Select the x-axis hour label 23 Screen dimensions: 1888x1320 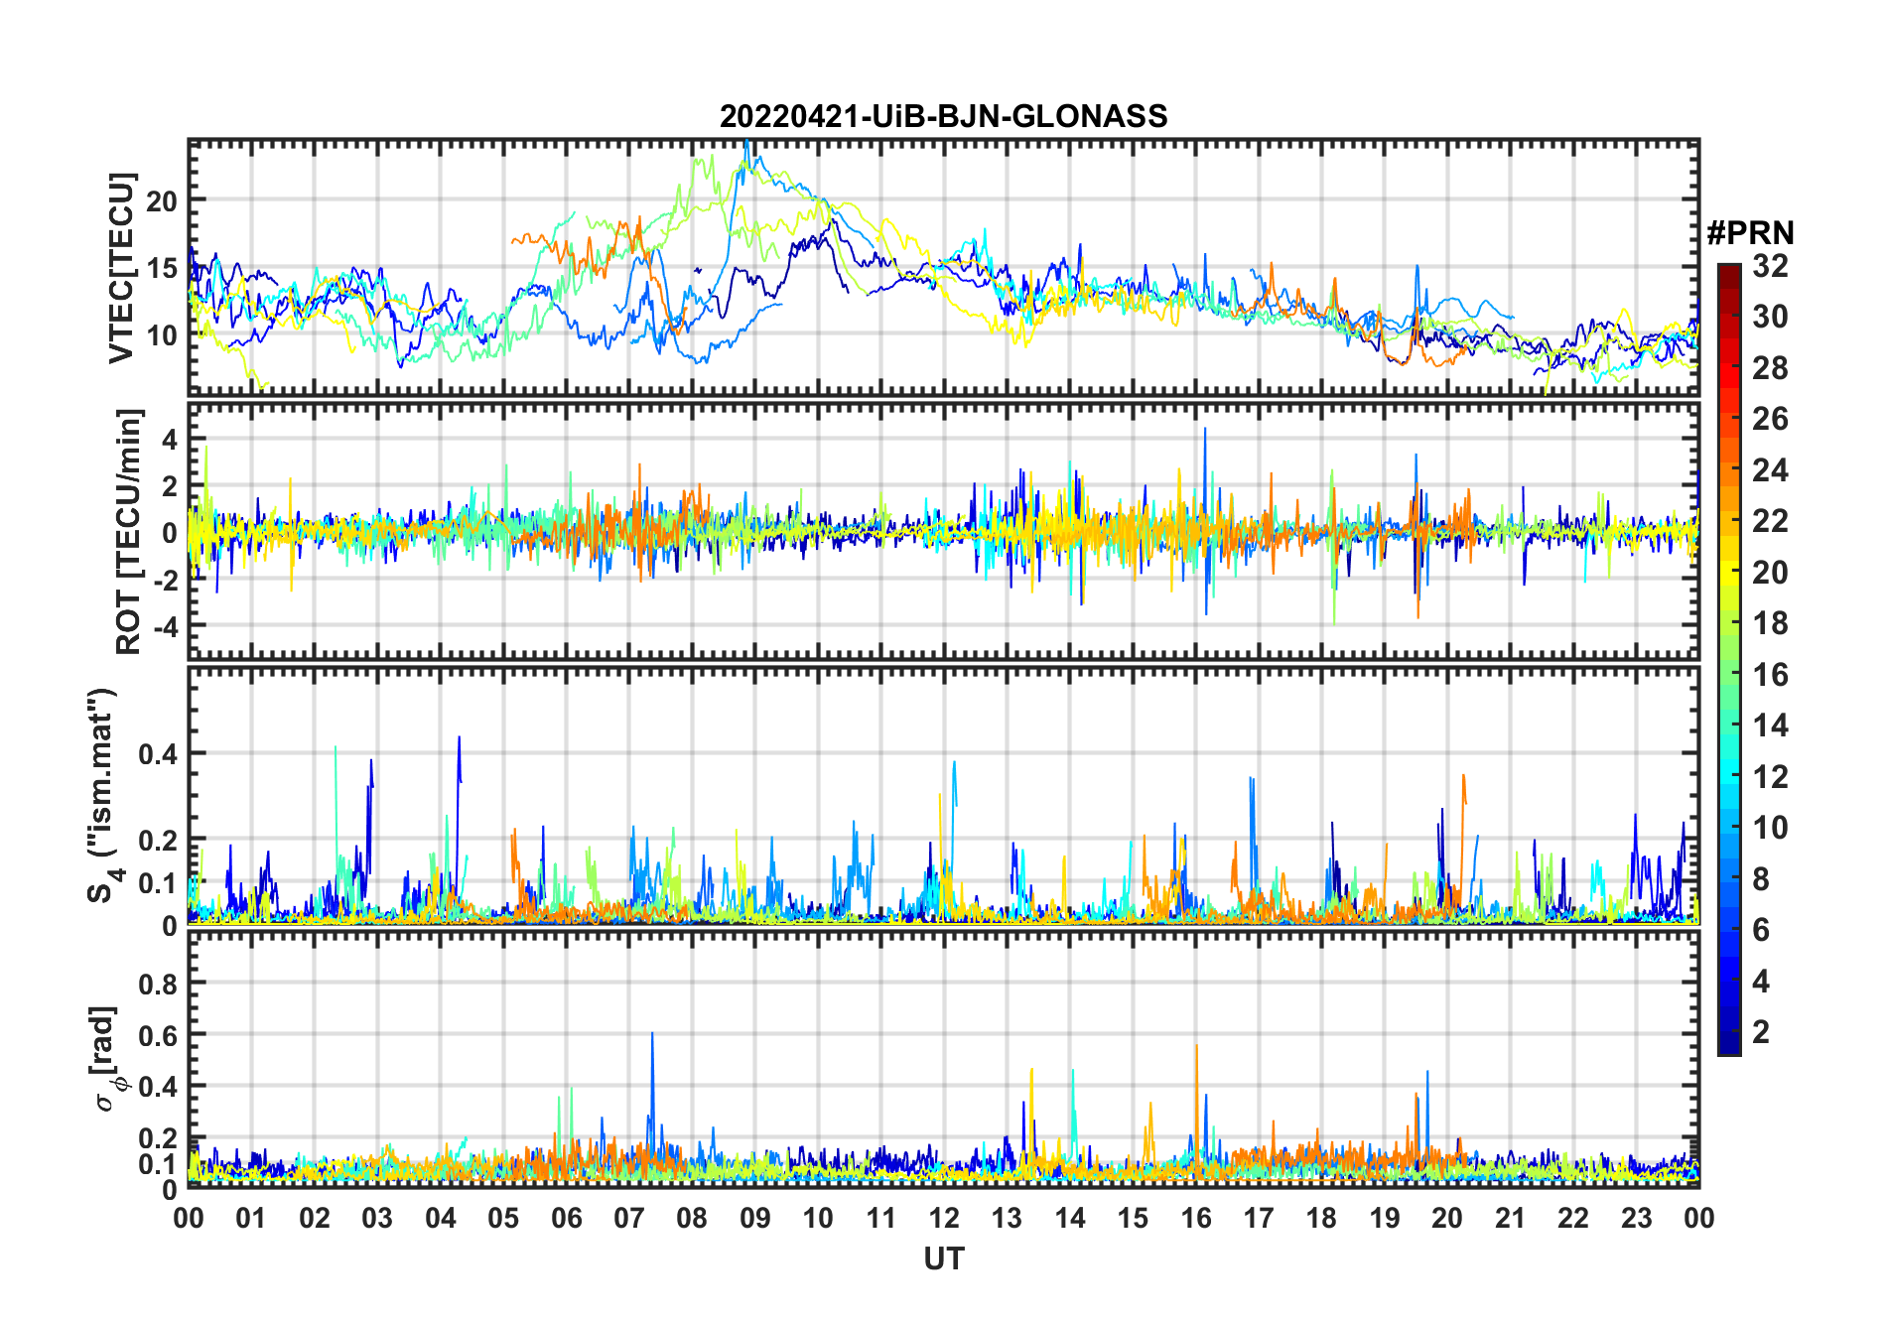pos(1636,1218)
